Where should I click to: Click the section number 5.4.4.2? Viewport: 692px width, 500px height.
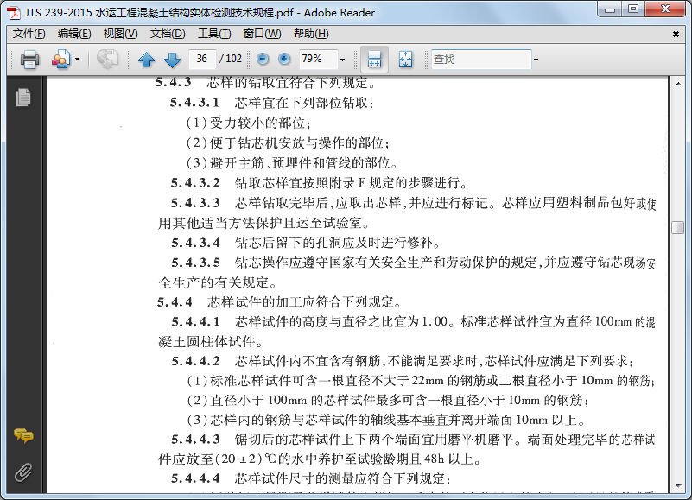click(x=196, y=361)
